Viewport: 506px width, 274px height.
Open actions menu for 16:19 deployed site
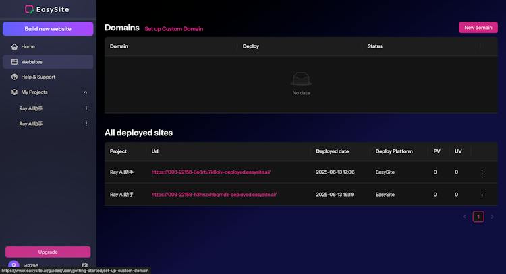[x=482, y=195]
